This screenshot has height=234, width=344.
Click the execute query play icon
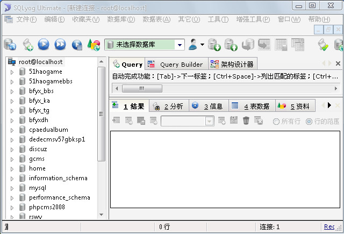pos(44,45)
